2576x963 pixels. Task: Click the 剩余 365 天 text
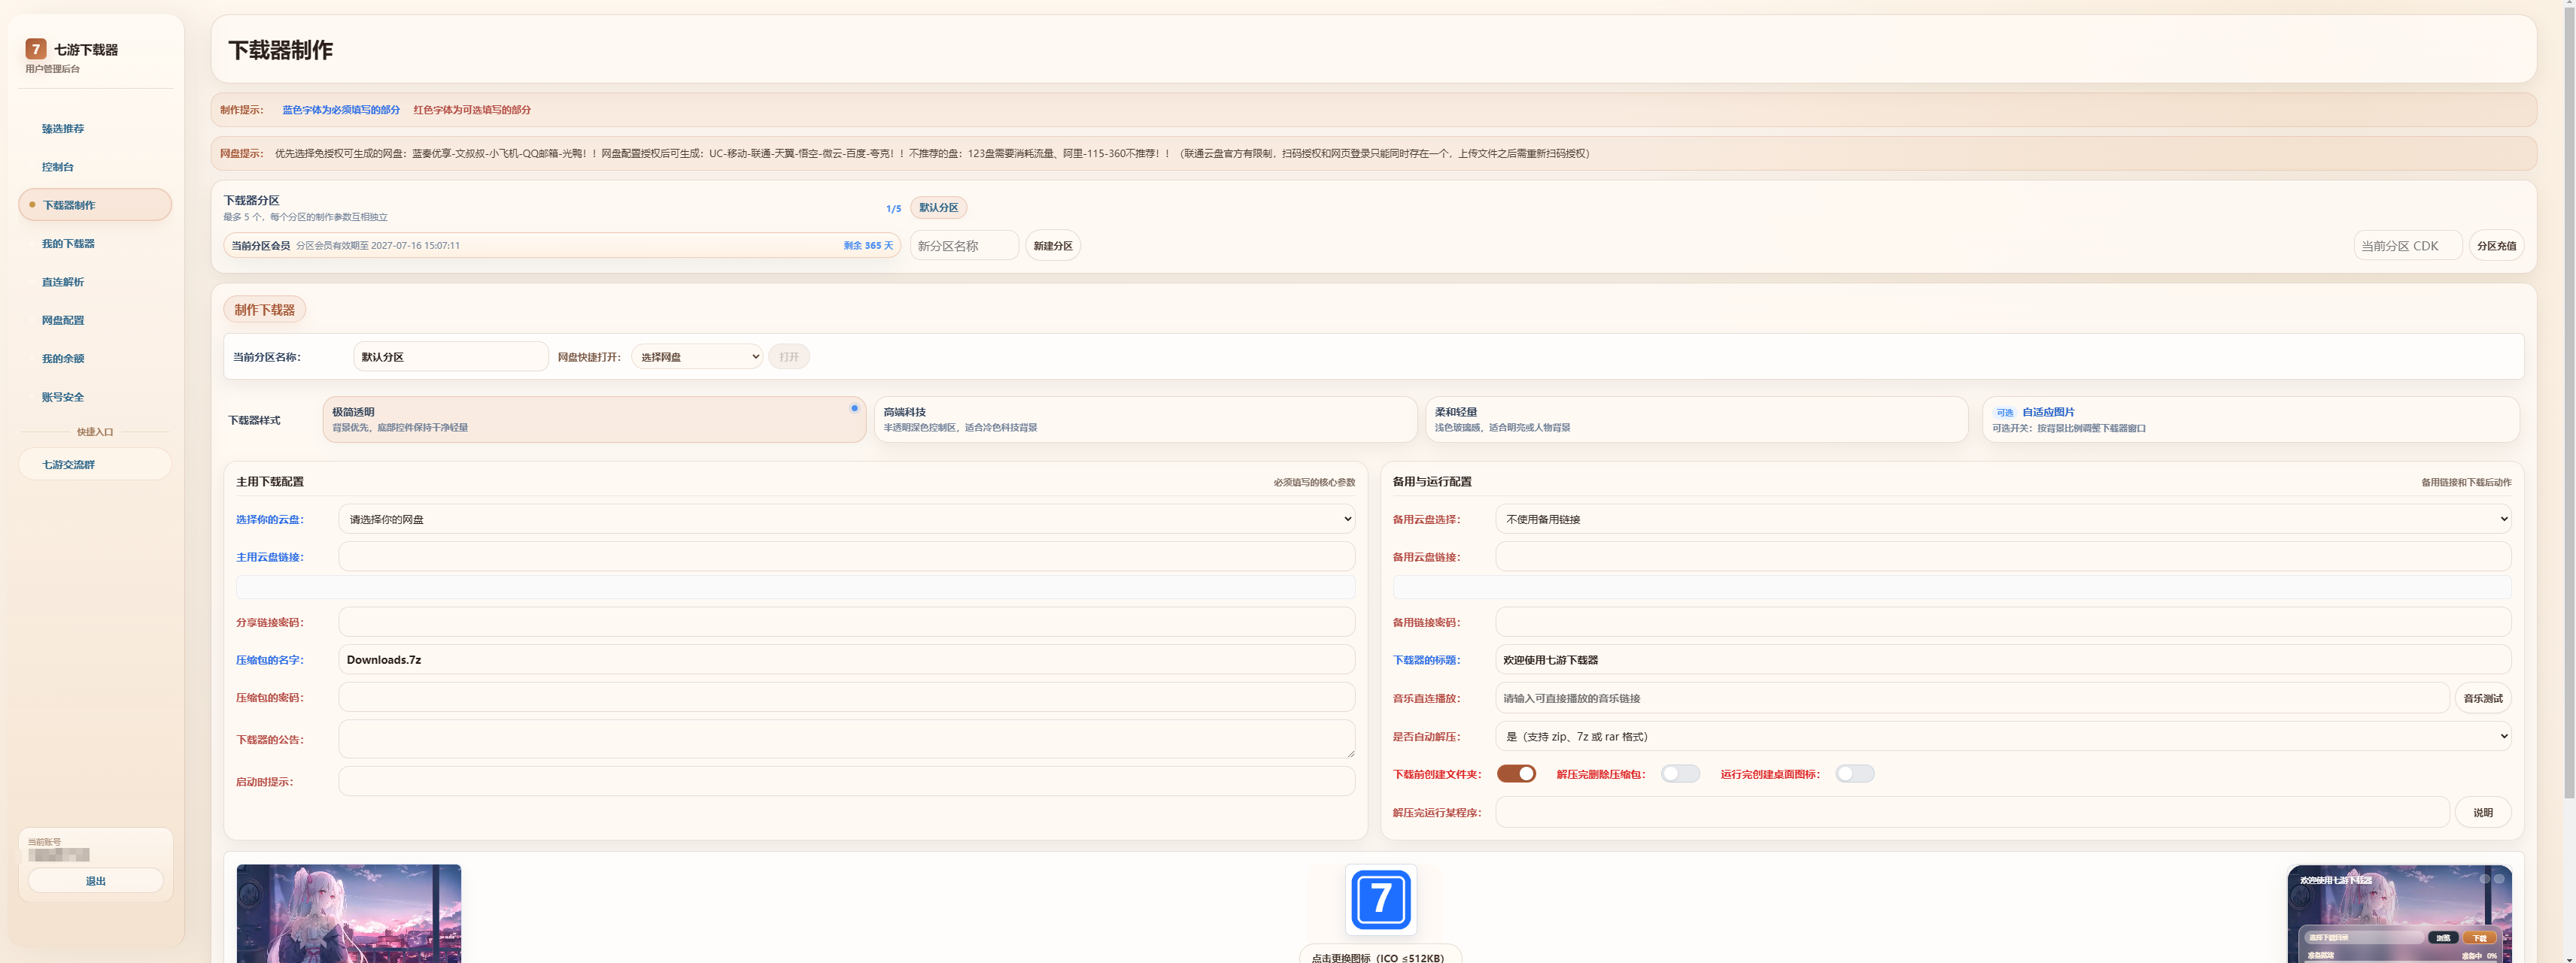tap(868, 246)
